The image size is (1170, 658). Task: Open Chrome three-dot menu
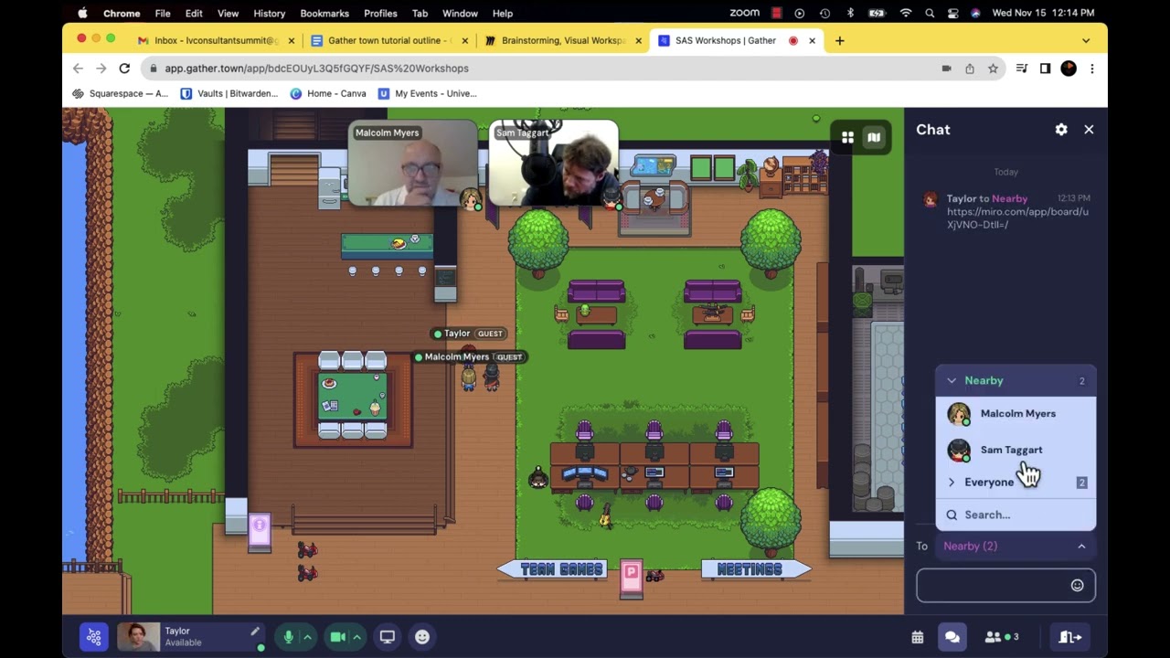point(1091,69)
